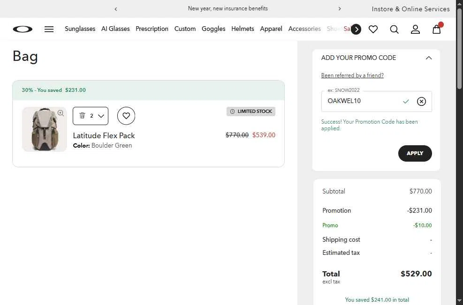Open Accessories menu
The height and width of the screenshot is (305, 463).
[304, 29]
